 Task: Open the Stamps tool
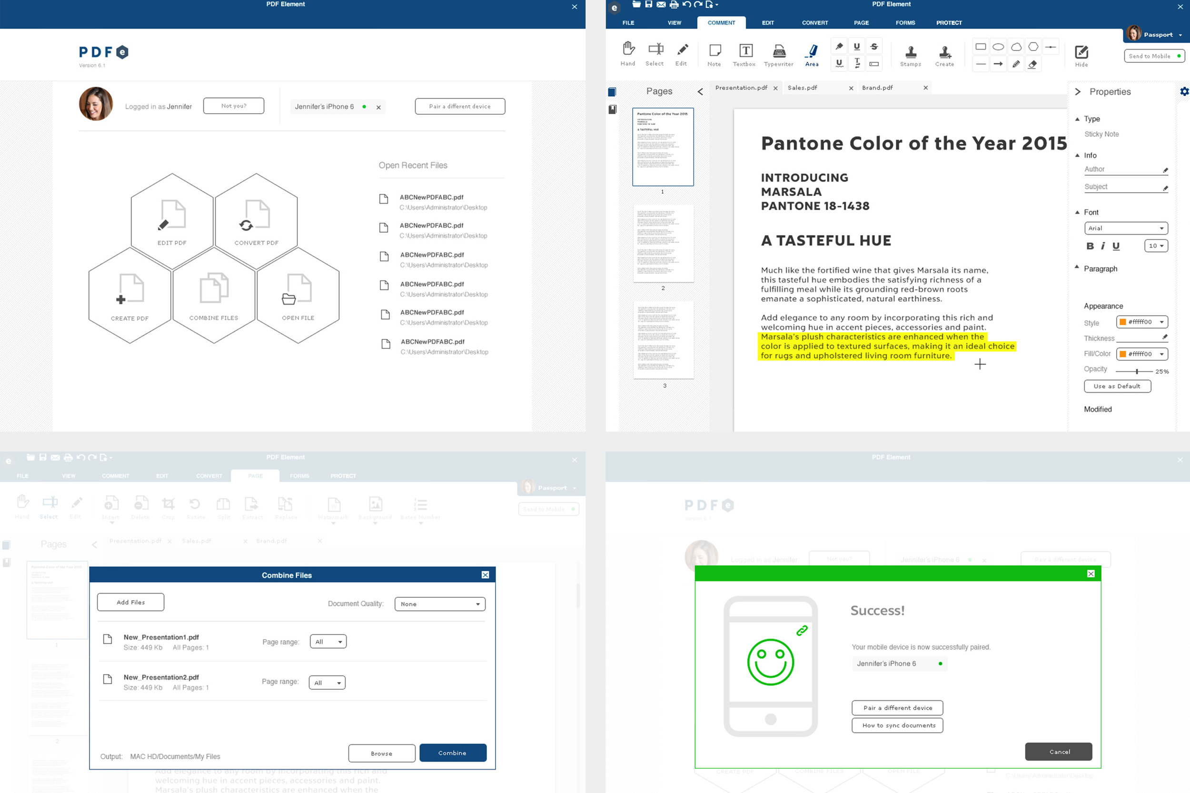(910, 56)
